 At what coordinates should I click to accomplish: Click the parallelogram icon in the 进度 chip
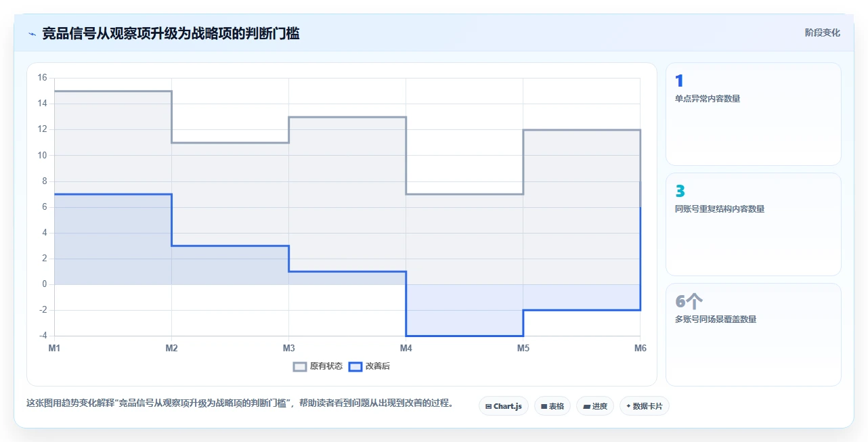(x=586, y=407)
